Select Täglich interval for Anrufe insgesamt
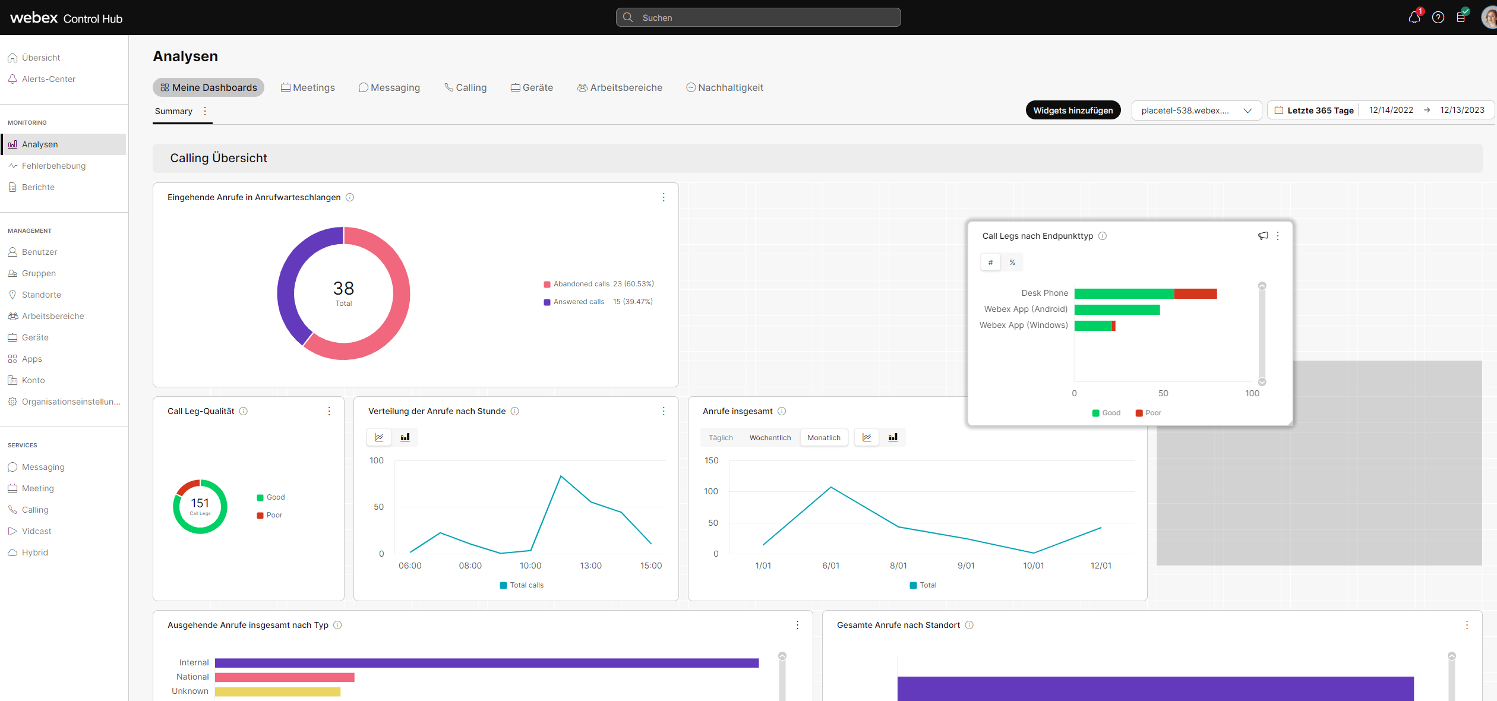The image size is (1497, 701). pyautogui.click(x=721, y=438)
